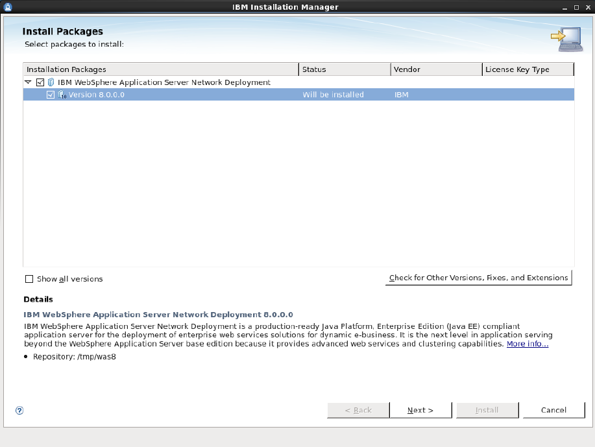Click the help question mark icon
Image resolution: width=595 pixels, height=447 pixels.
tap(19, 410)
